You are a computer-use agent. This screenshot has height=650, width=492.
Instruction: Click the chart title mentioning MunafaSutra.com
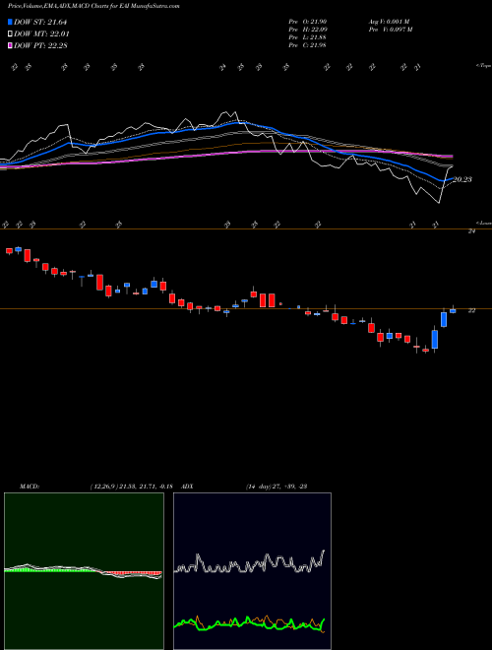pos(93,6)
